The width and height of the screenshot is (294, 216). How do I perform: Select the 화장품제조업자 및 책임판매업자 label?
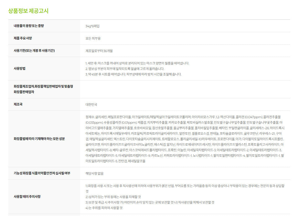[43, 89]
